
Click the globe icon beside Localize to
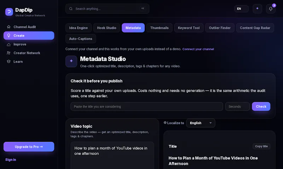pos(165,123)
